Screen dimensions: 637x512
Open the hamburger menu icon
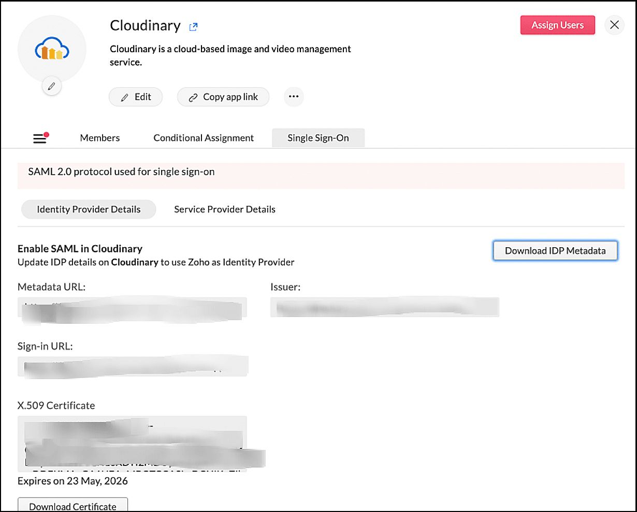[x=40, y=138]
